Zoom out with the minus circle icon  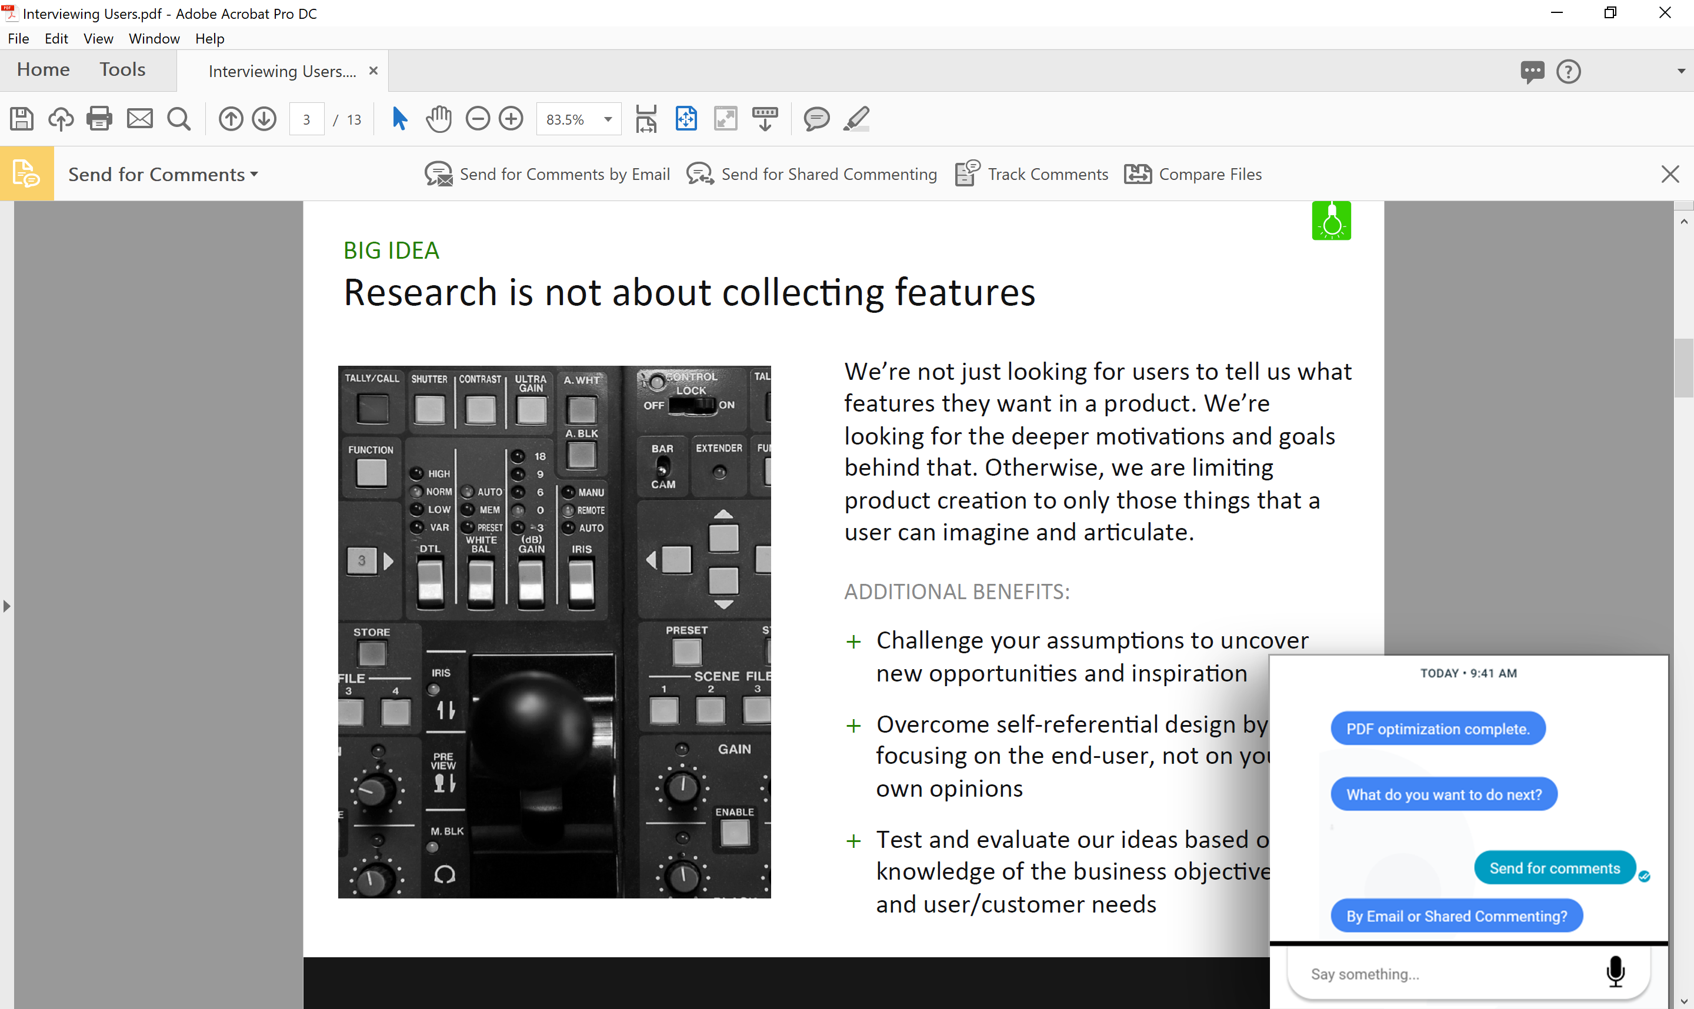pos(478,119)
